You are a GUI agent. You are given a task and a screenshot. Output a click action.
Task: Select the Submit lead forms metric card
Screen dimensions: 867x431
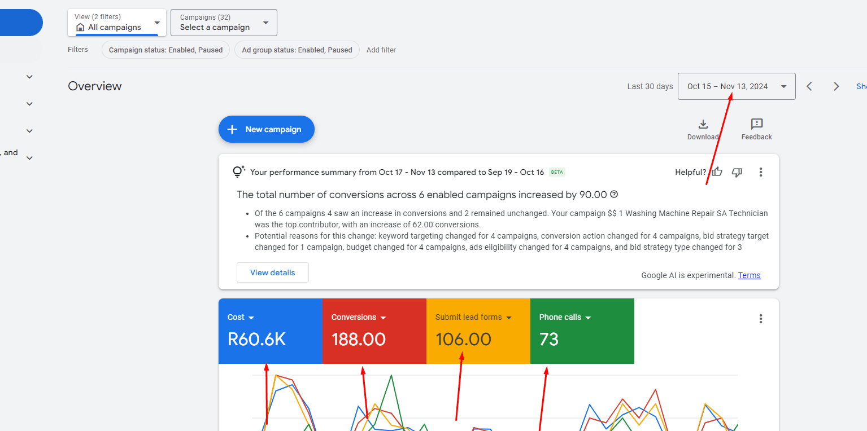(x=478, y=331)
